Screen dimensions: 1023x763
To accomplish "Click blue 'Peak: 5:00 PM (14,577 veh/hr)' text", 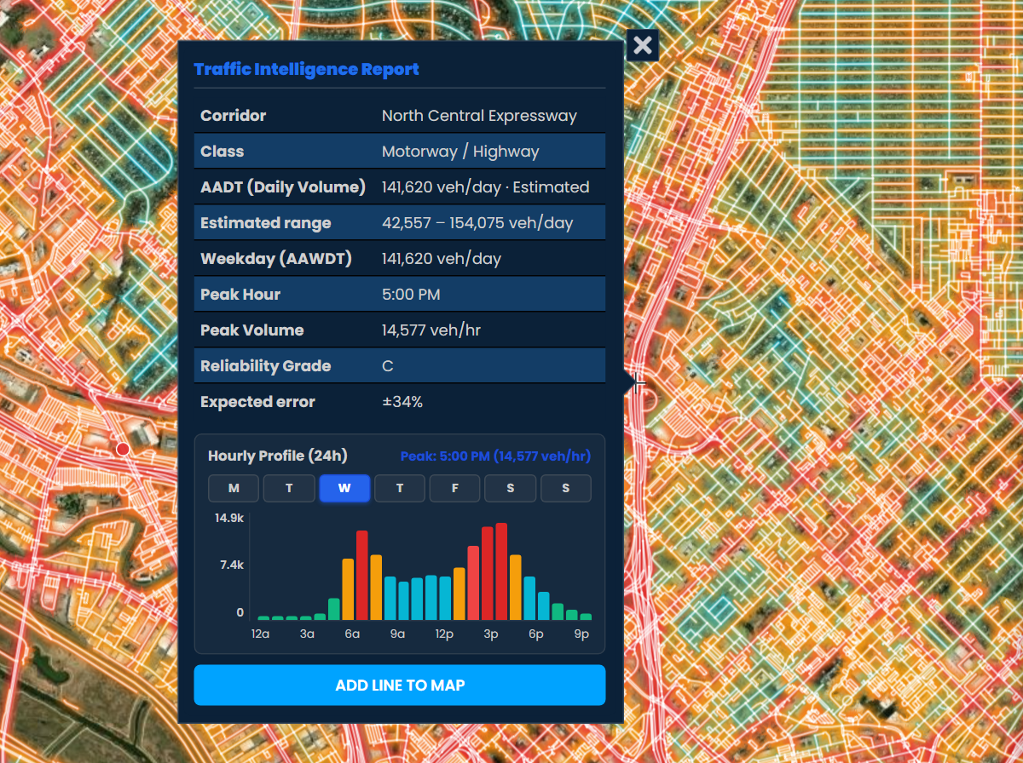I will (495, 456).
